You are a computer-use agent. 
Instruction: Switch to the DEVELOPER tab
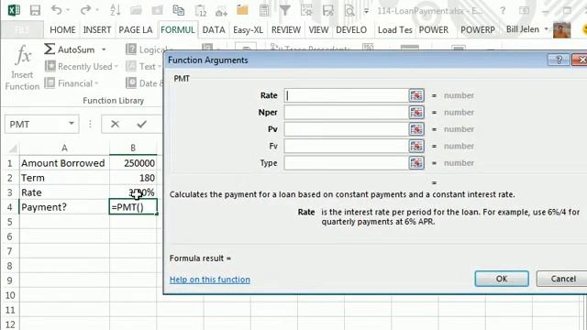[x=351, y=30]
